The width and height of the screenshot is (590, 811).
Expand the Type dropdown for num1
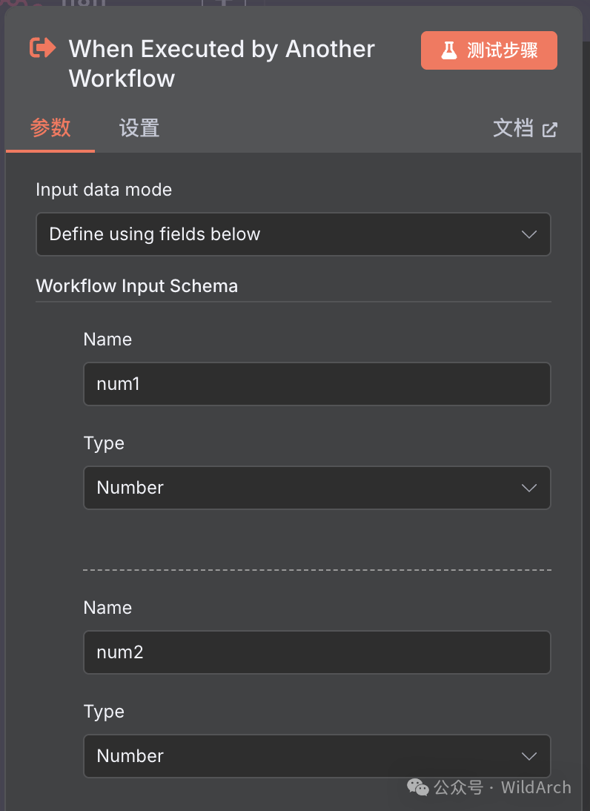pos(316,488)
